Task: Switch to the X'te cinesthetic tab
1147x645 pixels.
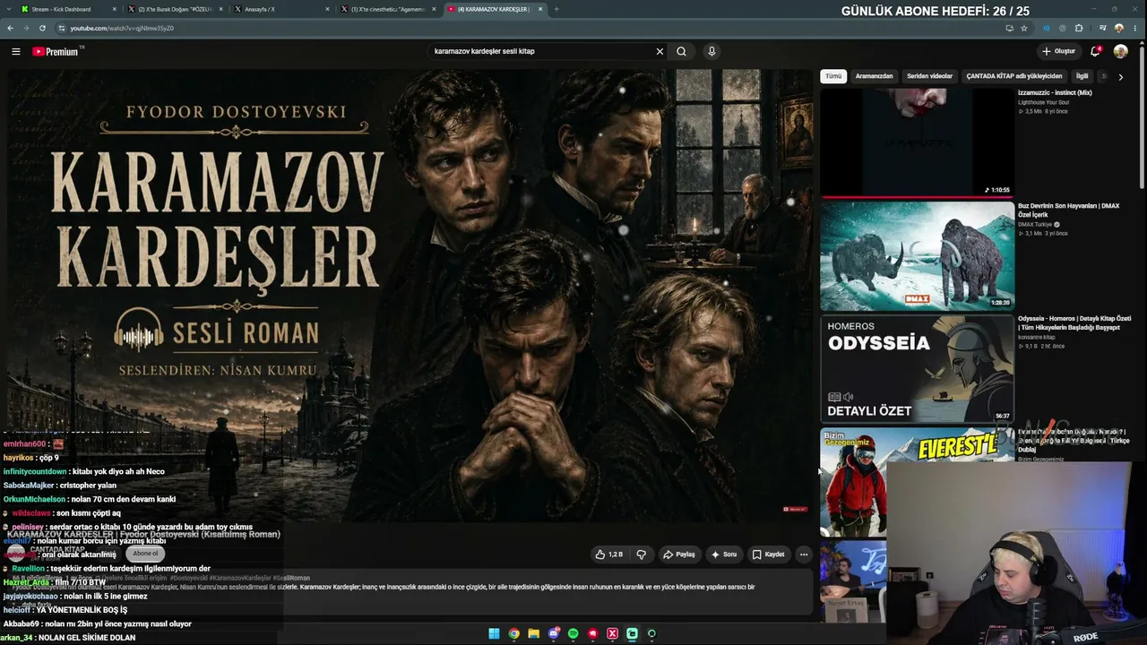Action: click(x=388, y=9)
